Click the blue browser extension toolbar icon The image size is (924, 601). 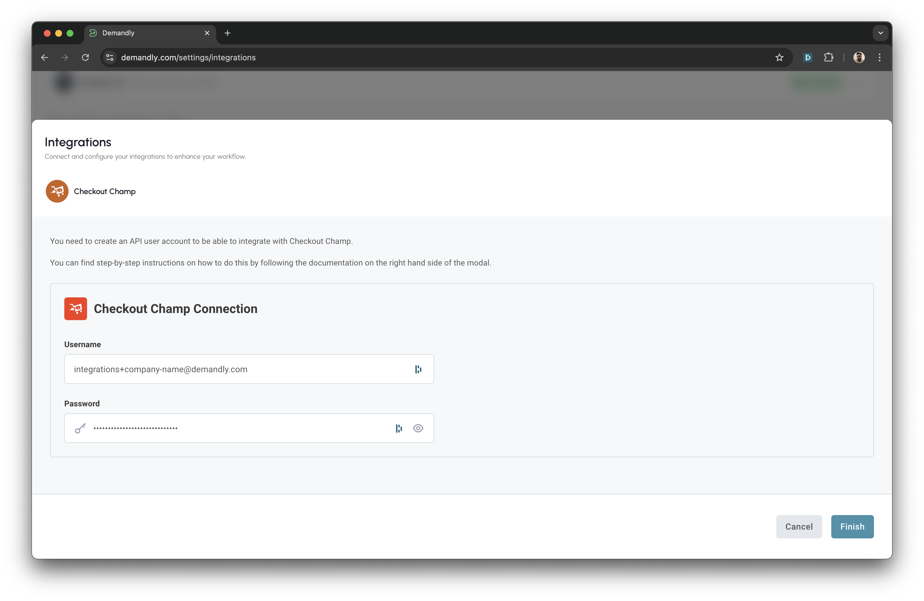(x=808, y=57)
